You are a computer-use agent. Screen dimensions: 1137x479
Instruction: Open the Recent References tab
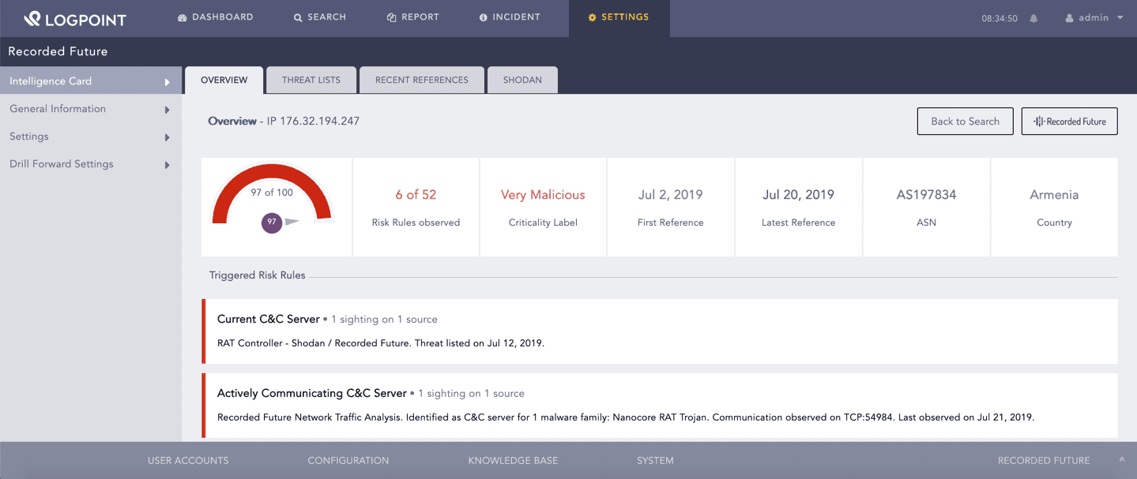tap(421, 80)
